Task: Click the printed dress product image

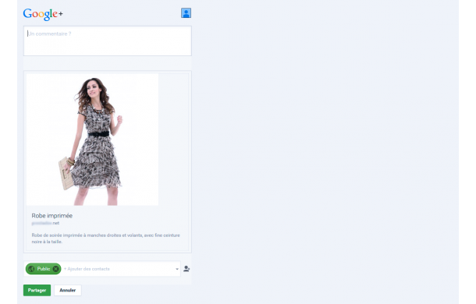Action: [x=92, y=140]
